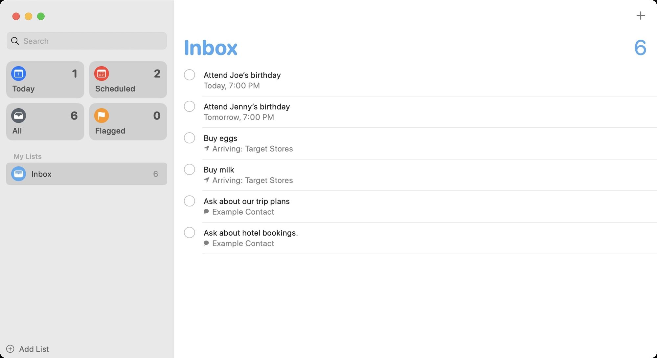The image size is (657, 358).
Task: Complete the Buy milk reminder
Action: tap(189, 169)
